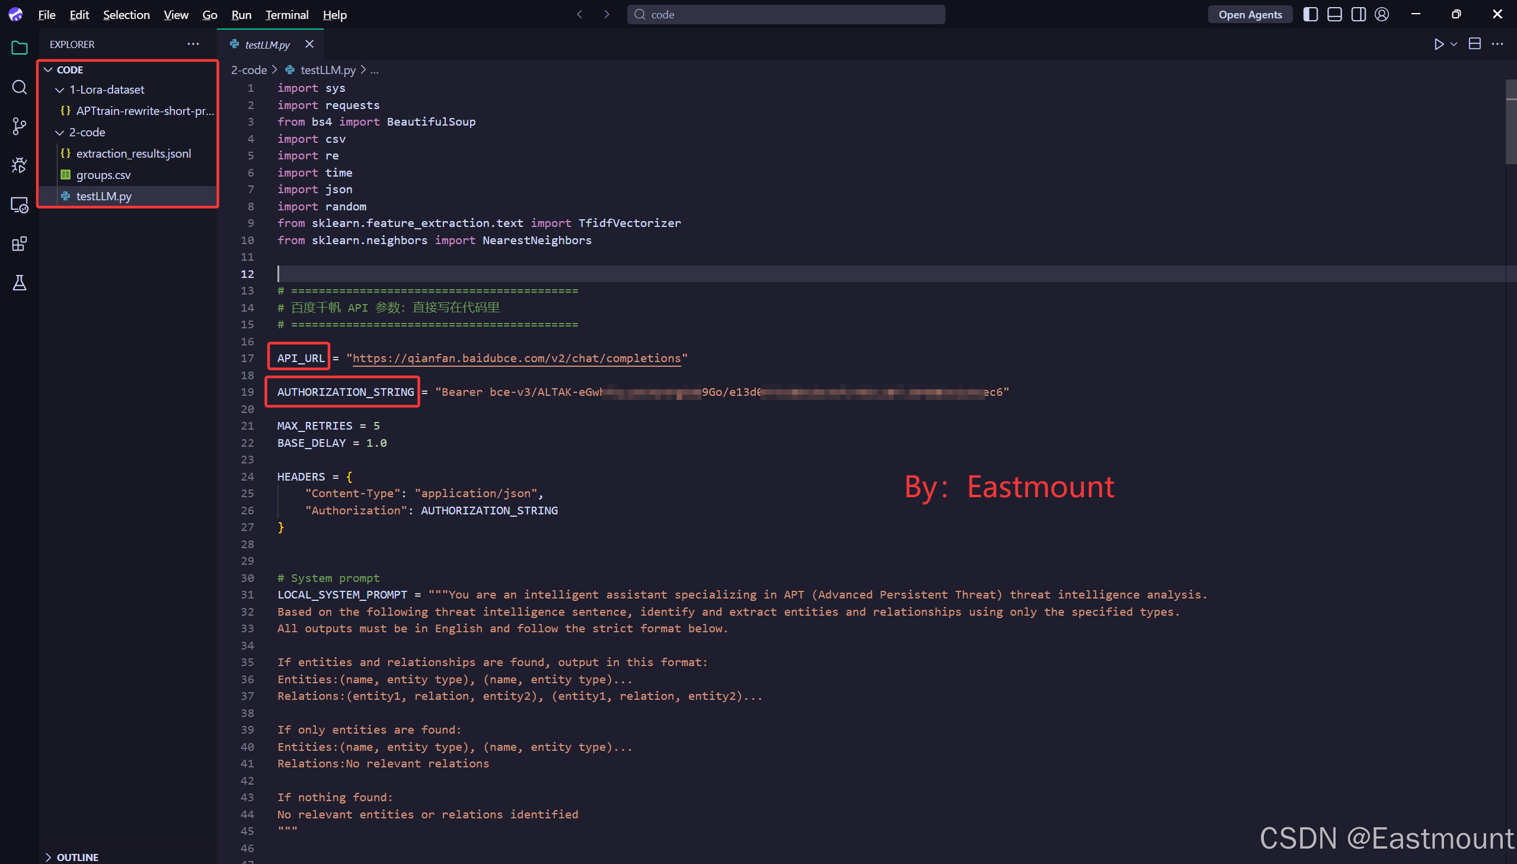This screenshot has height=864, width=1517.
Task: Toggle the primary side bar
Action: (x=1311, y=14)
